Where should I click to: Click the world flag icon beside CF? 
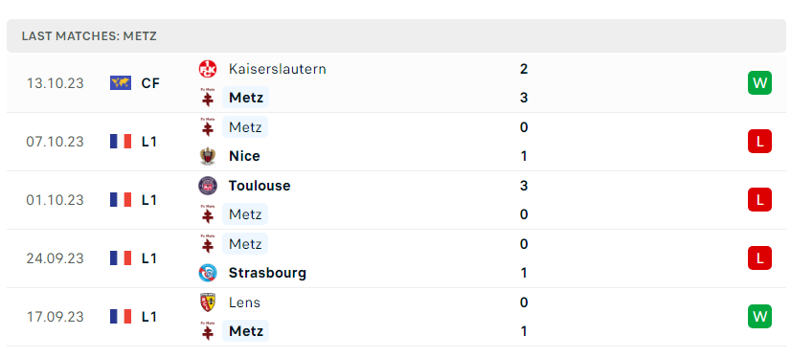121,83
